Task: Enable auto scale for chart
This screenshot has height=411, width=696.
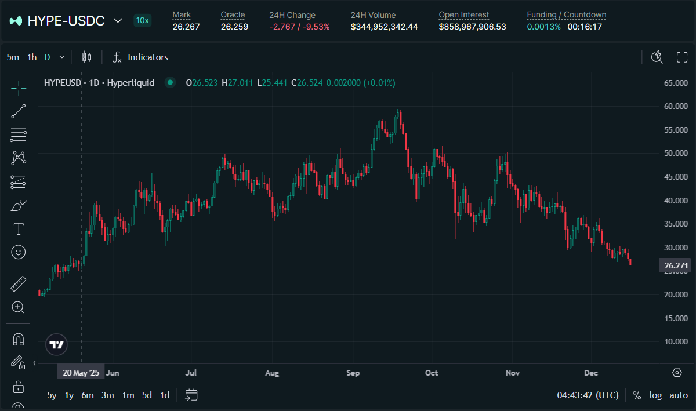Action: (678, 395)
